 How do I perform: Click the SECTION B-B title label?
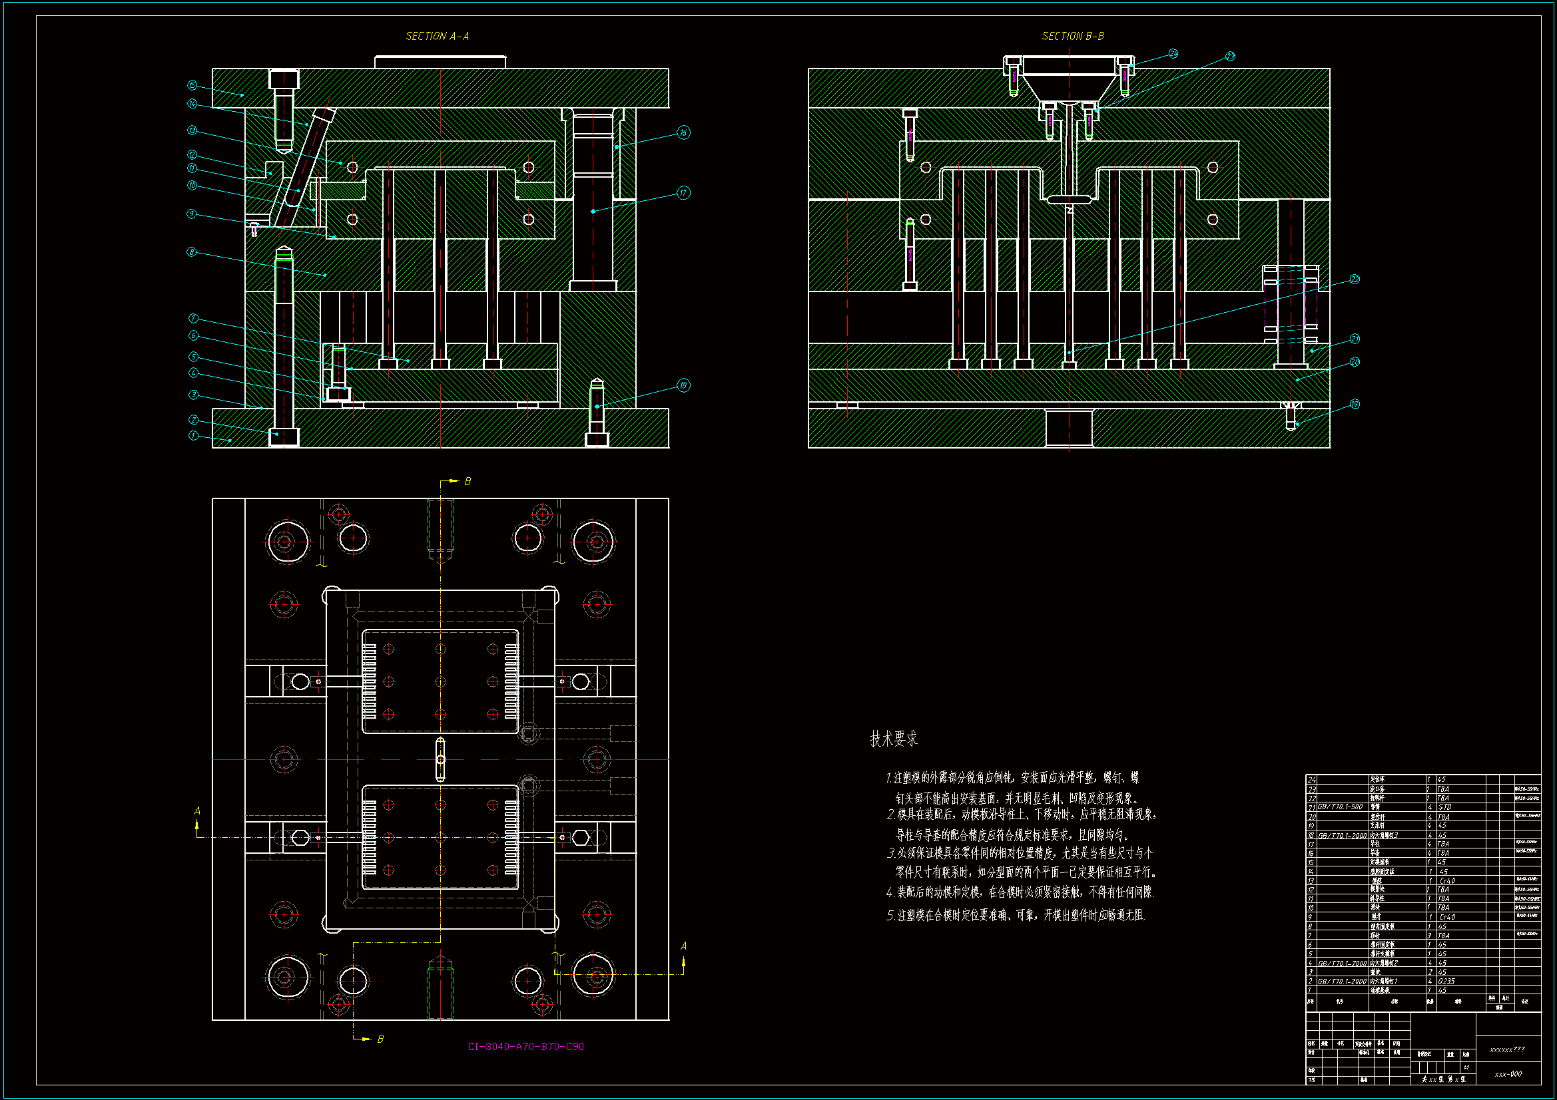(x=1073, y=36)
